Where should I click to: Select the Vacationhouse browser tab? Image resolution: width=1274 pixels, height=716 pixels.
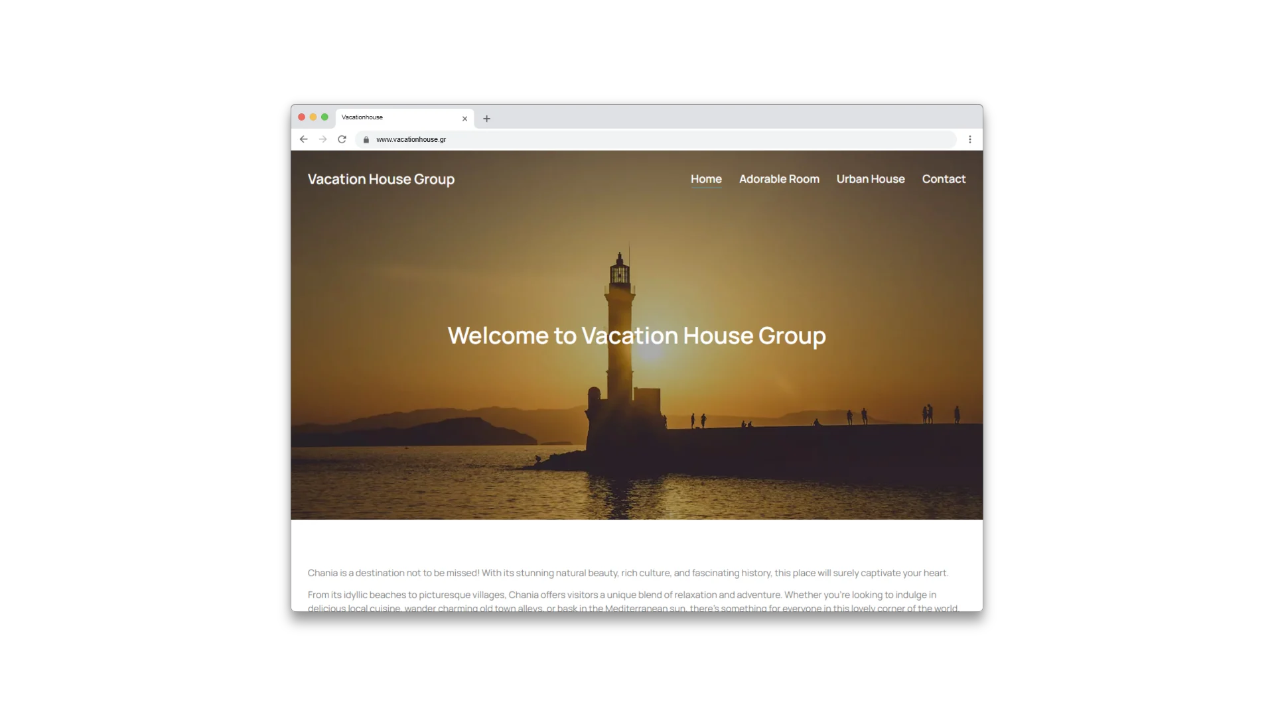click(x=405, y=118)
